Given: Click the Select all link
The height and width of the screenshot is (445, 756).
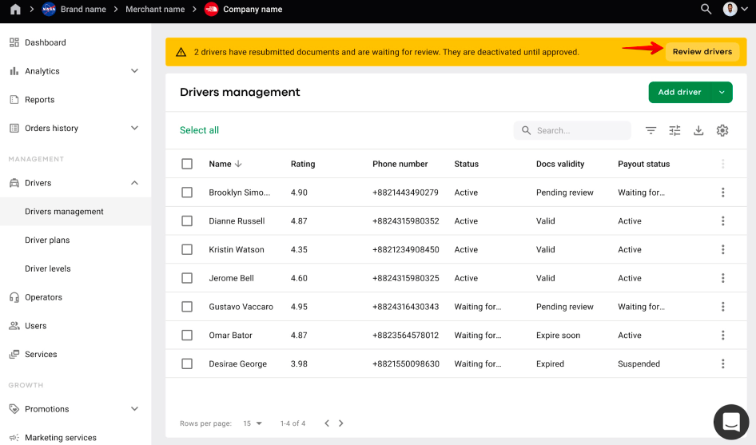Looking at the screenshot, I should click(x=199, y=130).
